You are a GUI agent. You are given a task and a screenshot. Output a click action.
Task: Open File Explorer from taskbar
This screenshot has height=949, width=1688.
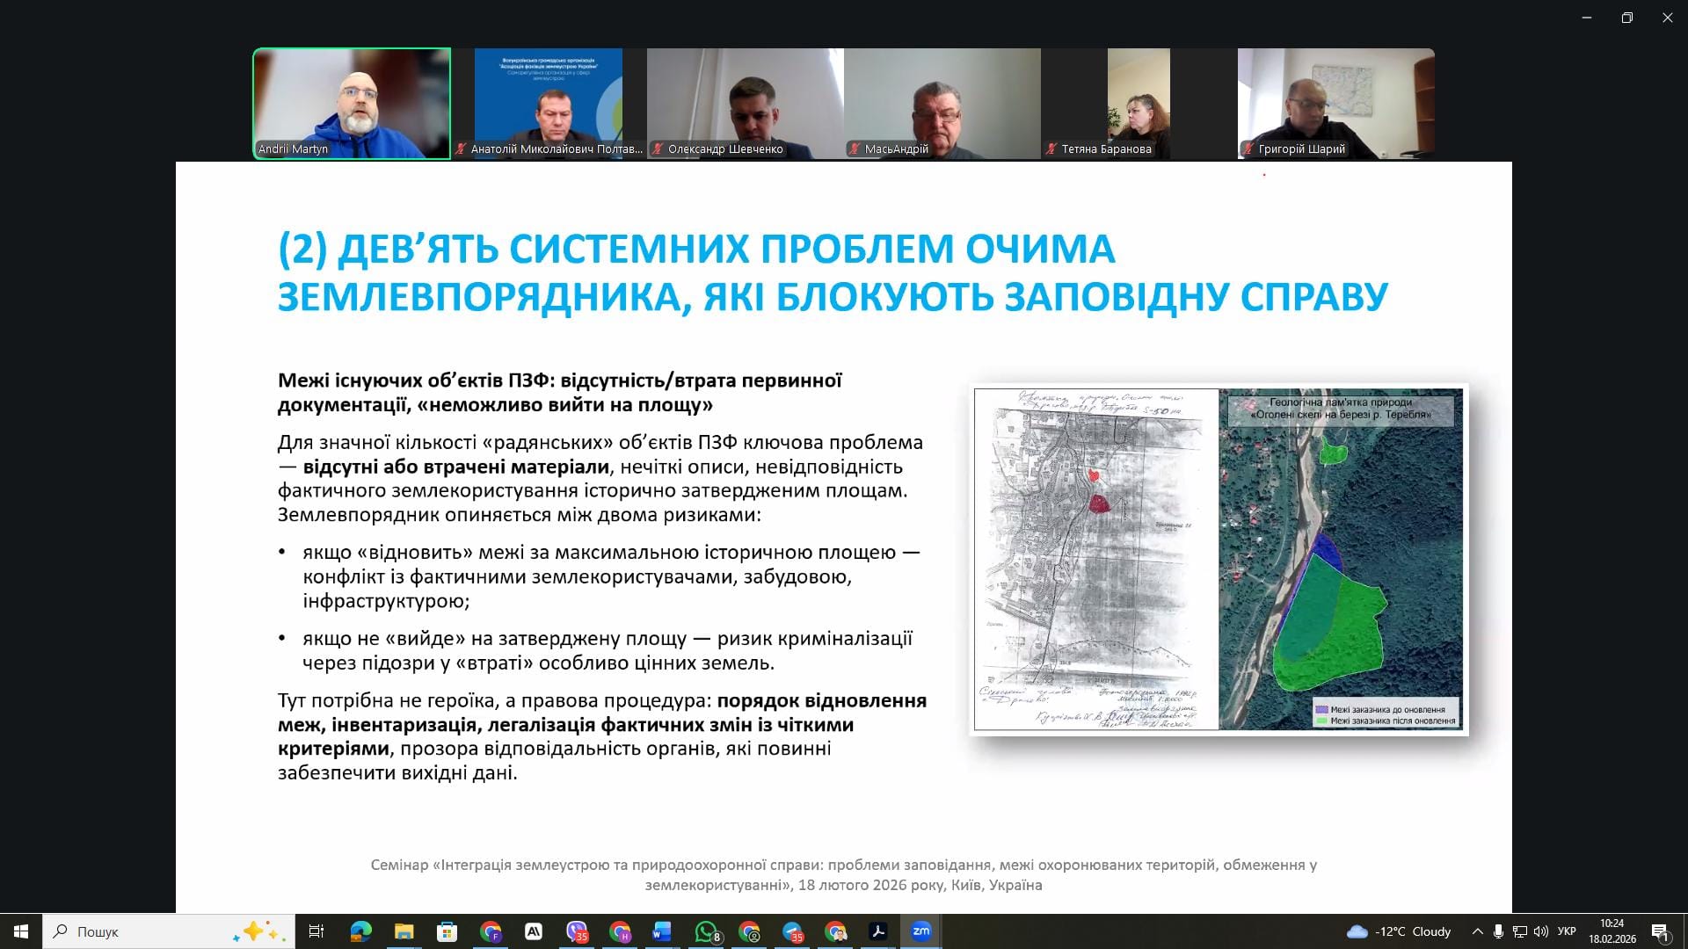[x=404, y=931]
